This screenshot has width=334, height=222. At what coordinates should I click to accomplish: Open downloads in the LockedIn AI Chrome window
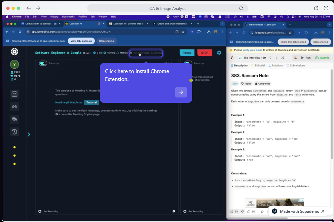[209, 32]
